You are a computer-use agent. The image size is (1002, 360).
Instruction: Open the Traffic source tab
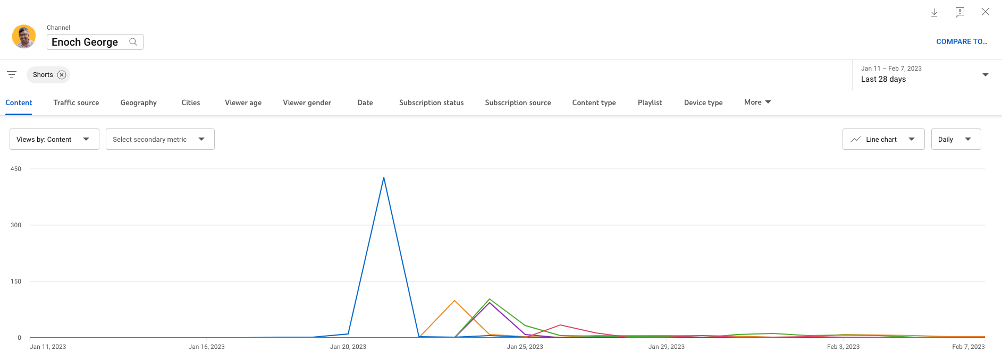(x=76, y=102)
